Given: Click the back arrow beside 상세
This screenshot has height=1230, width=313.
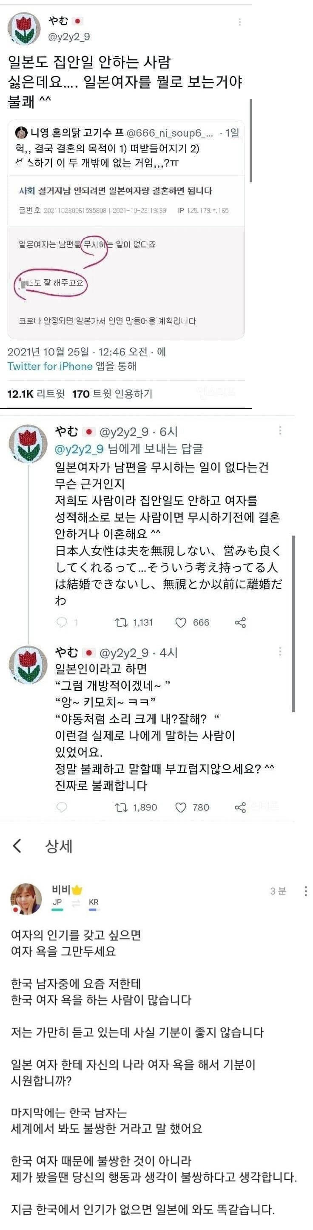Looking at the screenshot, I should tap(17, 846).
